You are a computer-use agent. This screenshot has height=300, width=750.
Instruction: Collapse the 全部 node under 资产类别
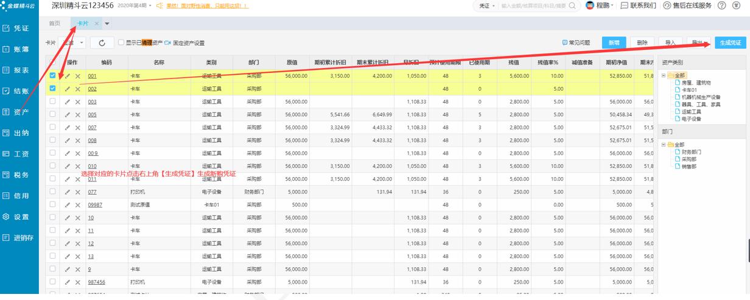click(664, 75)
